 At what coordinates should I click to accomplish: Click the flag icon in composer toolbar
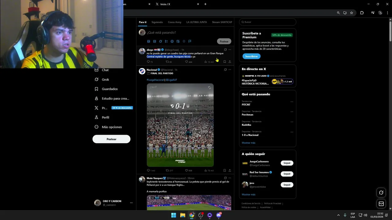click(190, 41)
